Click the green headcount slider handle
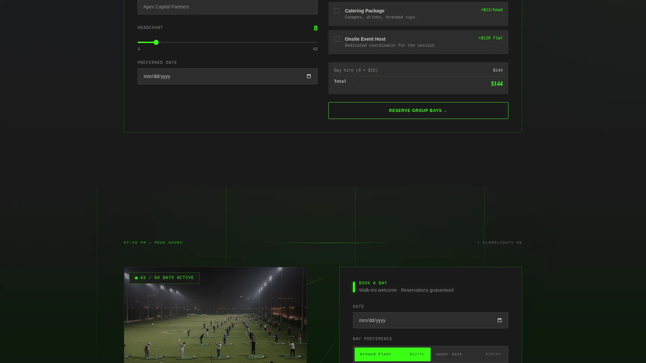 click(156, 42)
